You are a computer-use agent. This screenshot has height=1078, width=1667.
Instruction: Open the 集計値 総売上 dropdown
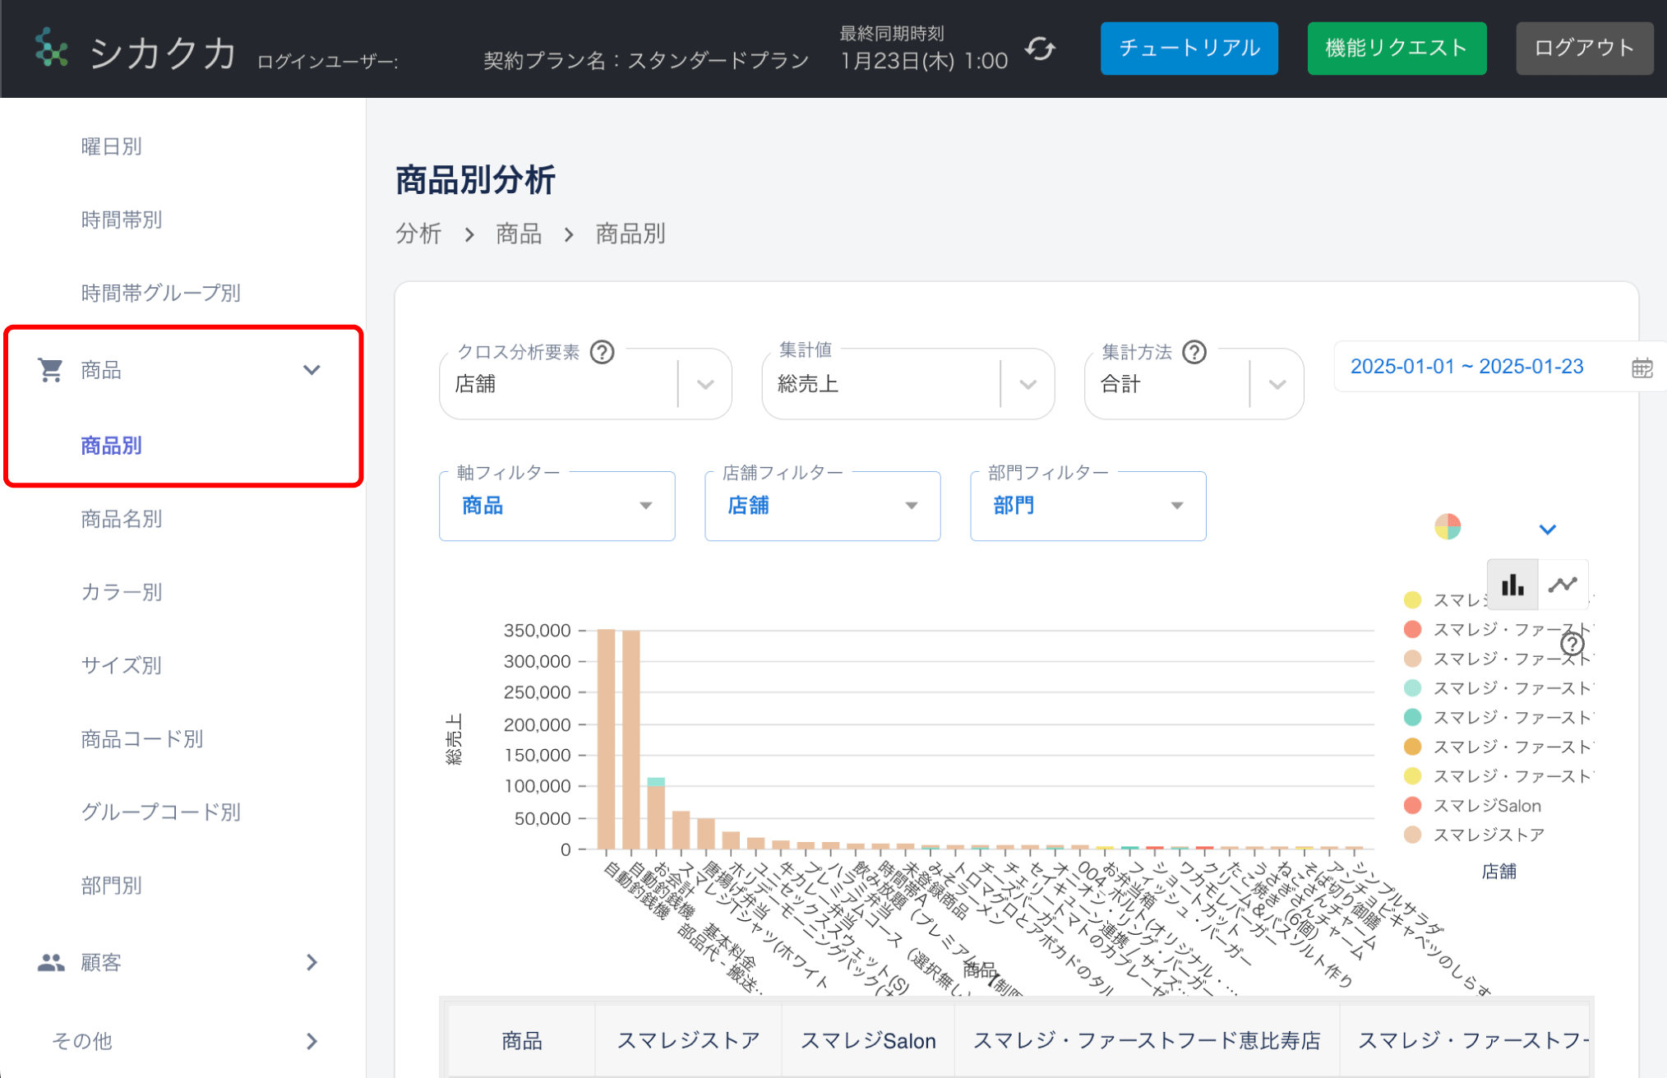coord(907,384)
